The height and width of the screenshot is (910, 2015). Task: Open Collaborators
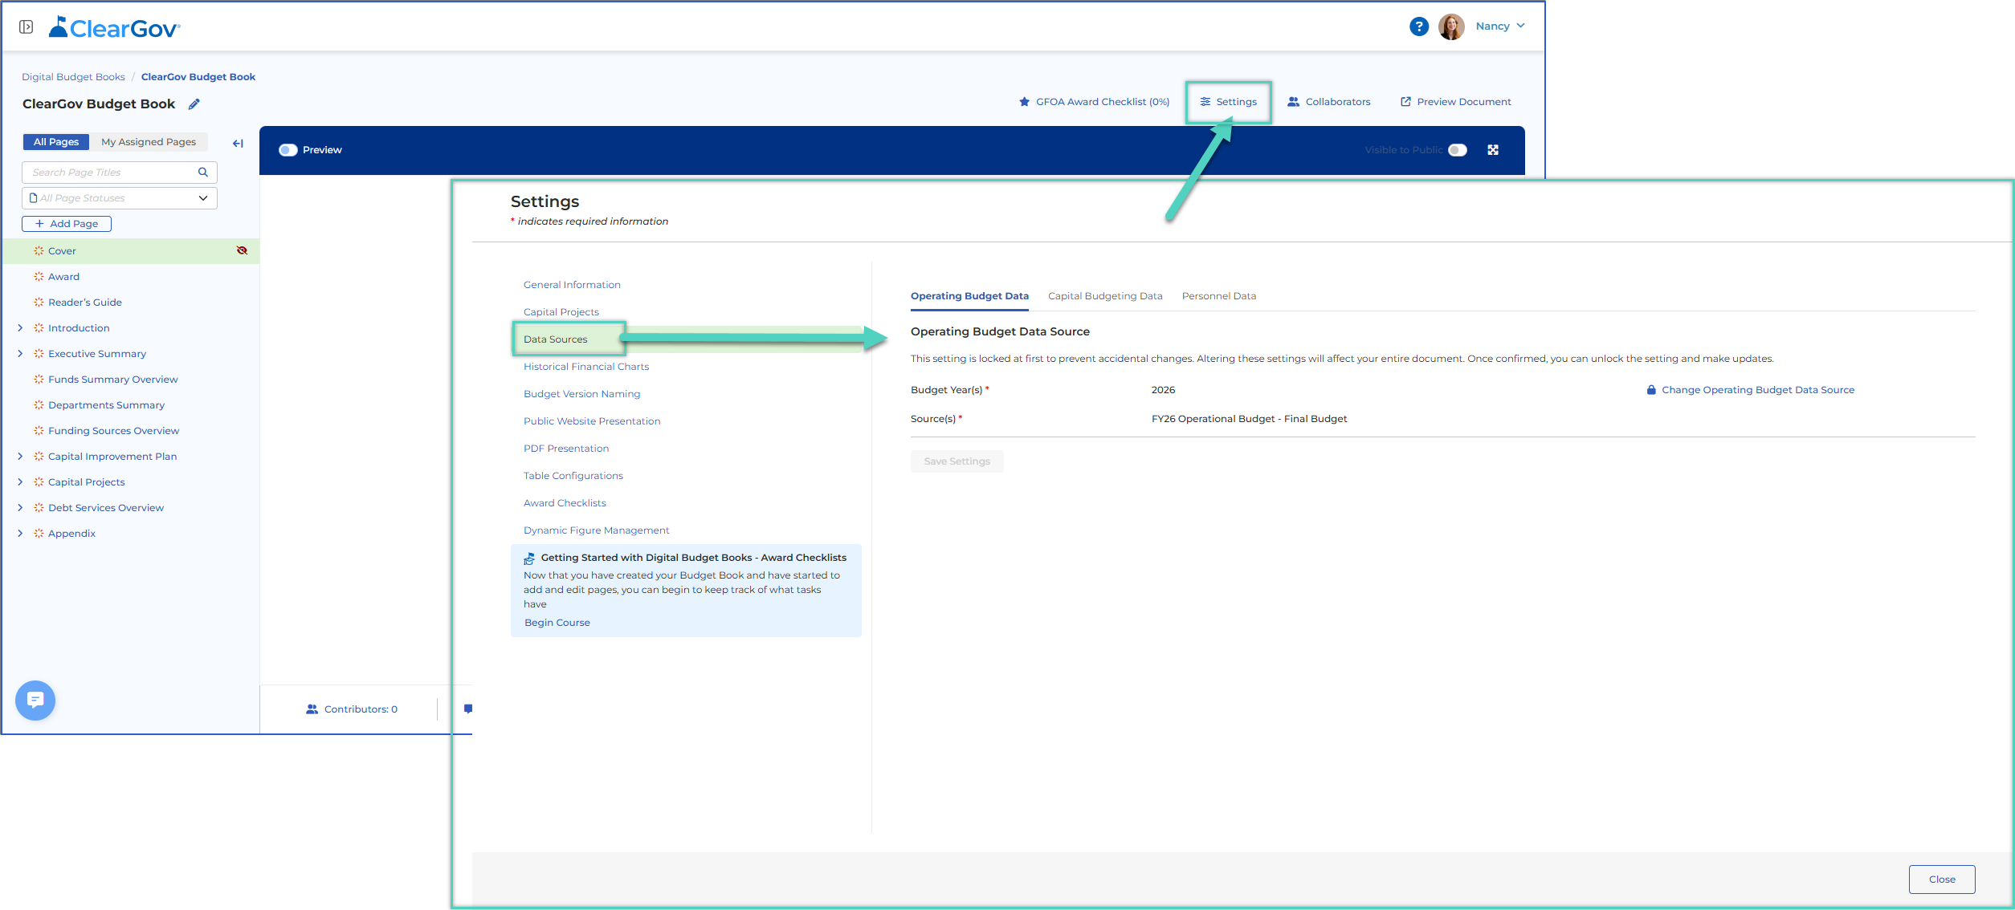pyautogui.click(x=1328, y=102)
